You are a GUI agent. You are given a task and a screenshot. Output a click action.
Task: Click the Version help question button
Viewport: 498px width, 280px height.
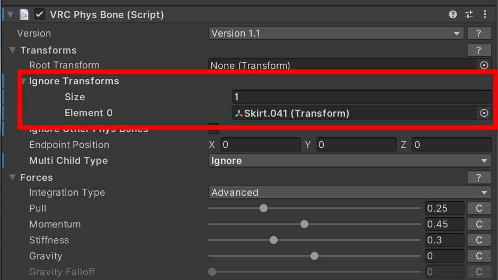click(479, 33)
